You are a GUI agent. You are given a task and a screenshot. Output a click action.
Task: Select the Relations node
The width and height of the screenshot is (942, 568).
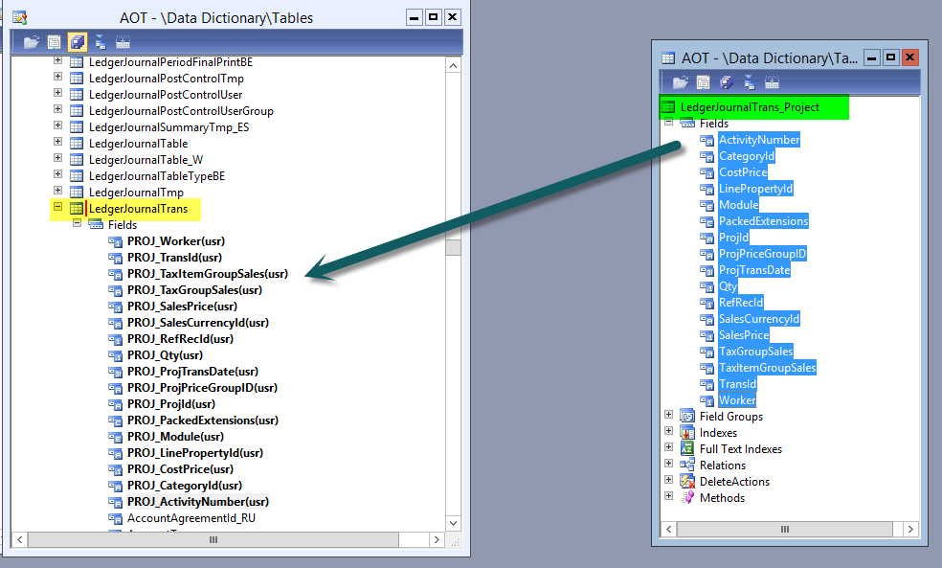coord(722,466)
